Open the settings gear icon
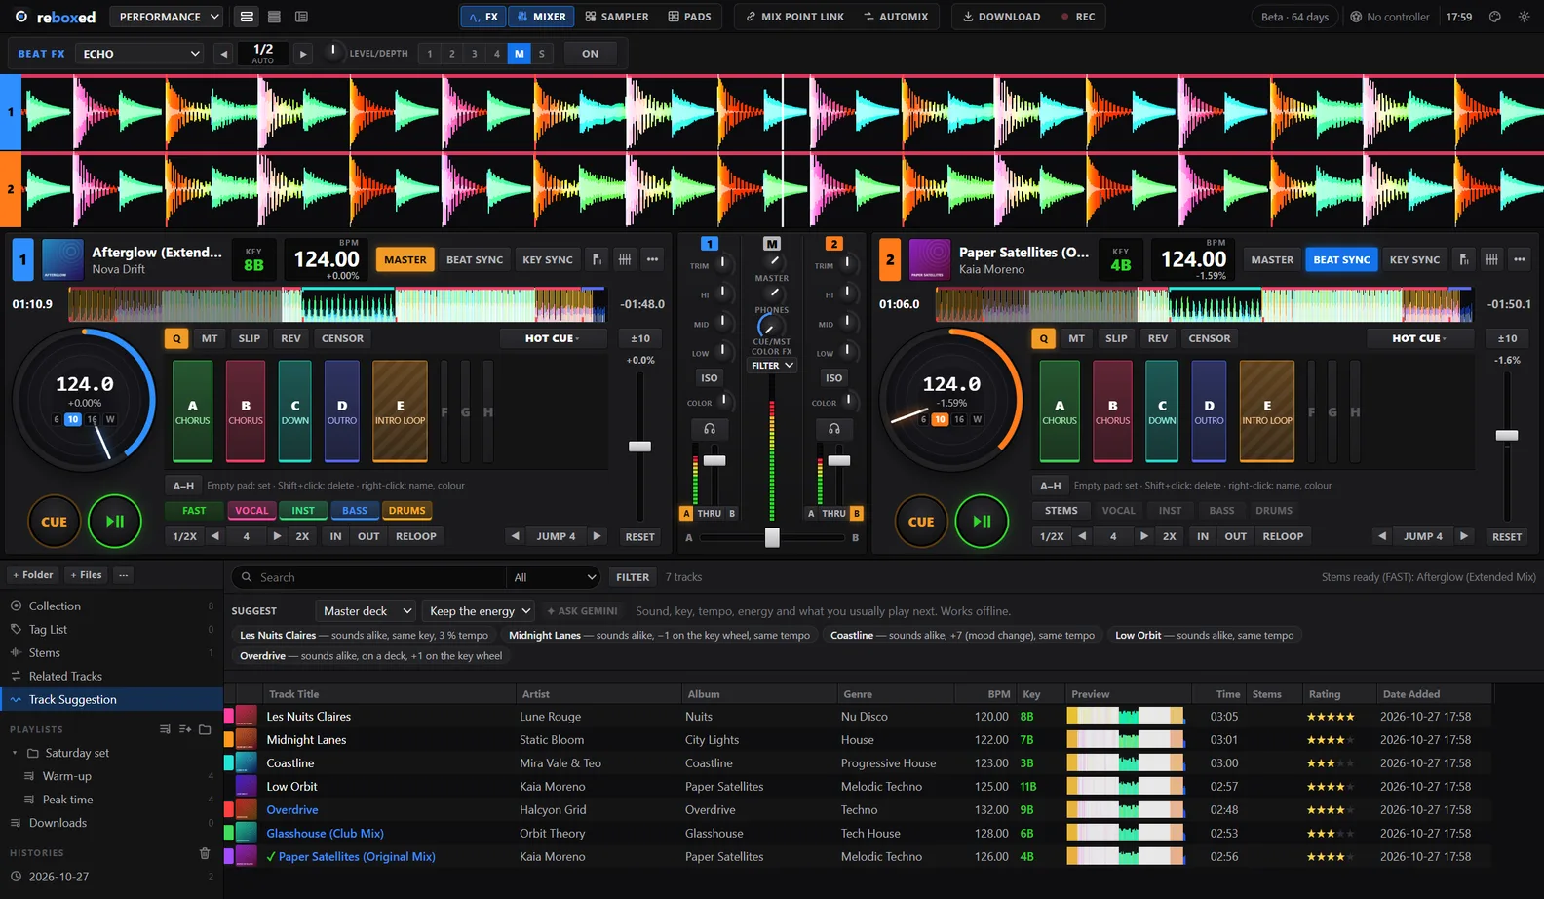Screen dimensions: 1544x899 pos(1525,17)
